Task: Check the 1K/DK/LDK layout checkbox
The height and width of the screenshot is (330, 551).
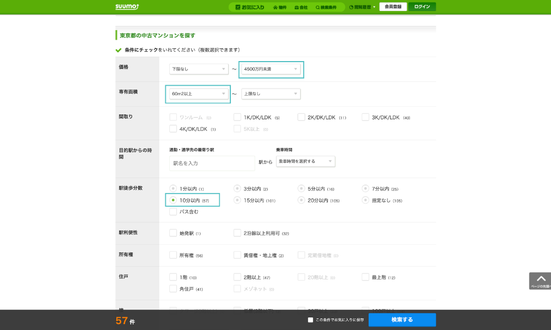Action: 237,117
